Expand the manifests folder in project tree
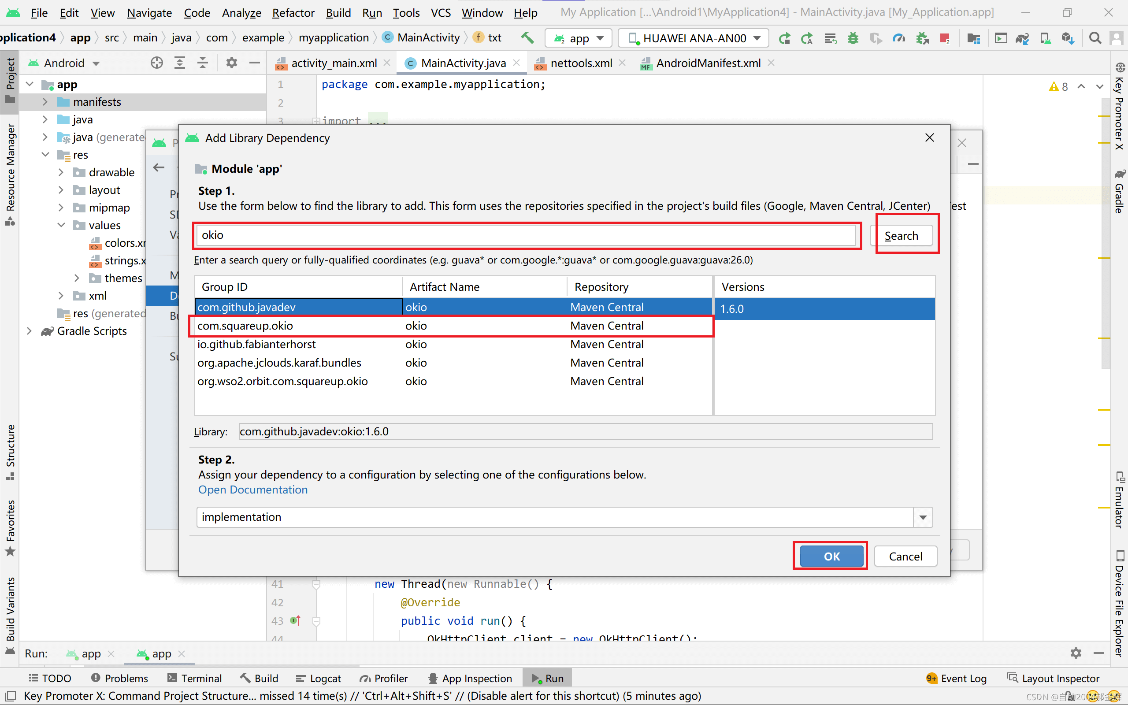The image size is (1128, 705). coord(45,101)
